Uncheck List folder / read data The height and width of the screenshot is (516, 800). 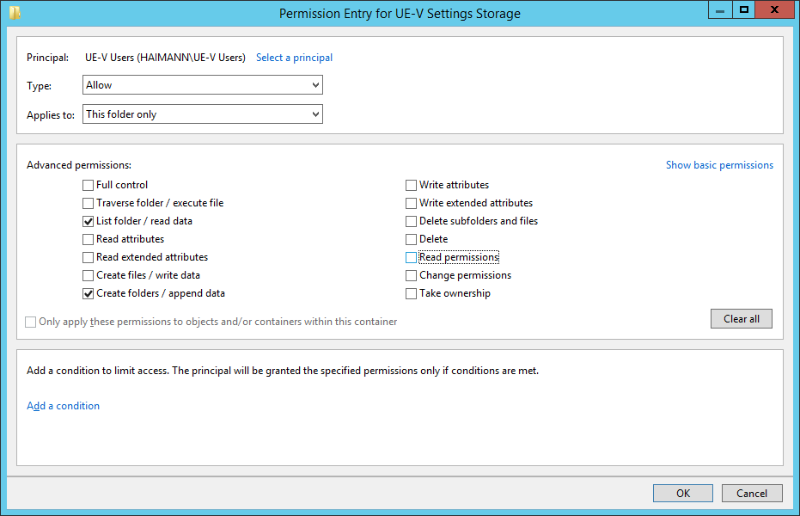pos(89,222)
